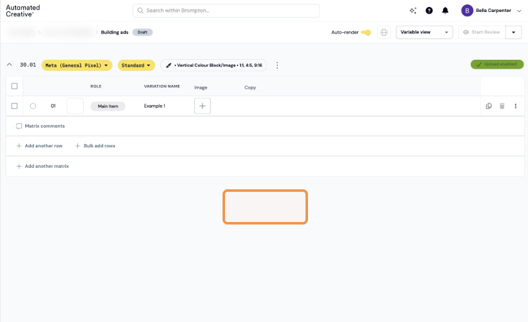528x322 pixels.
Task: Collapse matrix 30.01 with chevron
Action: coord(9,65)
